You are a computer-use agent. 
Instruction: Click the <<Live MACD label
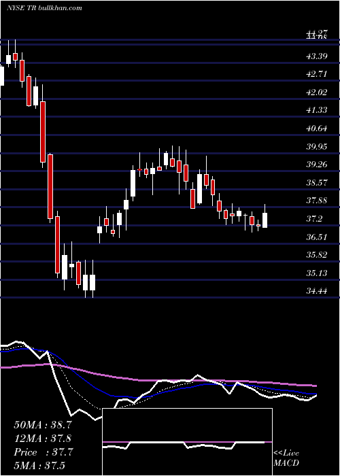pos(286,458)
